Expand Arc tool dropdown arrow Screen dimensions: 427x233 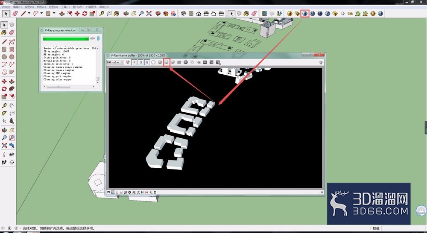tap(41, 13)
